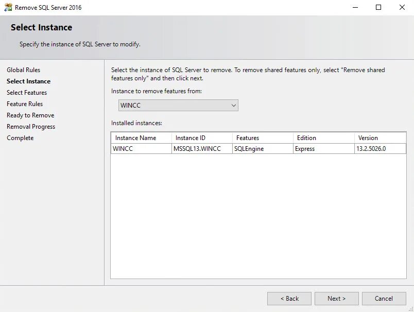Click the MSSQL13.WINCC instance ID cell
The height and width of the screenshot is (312, 414).
click(202, 149)
